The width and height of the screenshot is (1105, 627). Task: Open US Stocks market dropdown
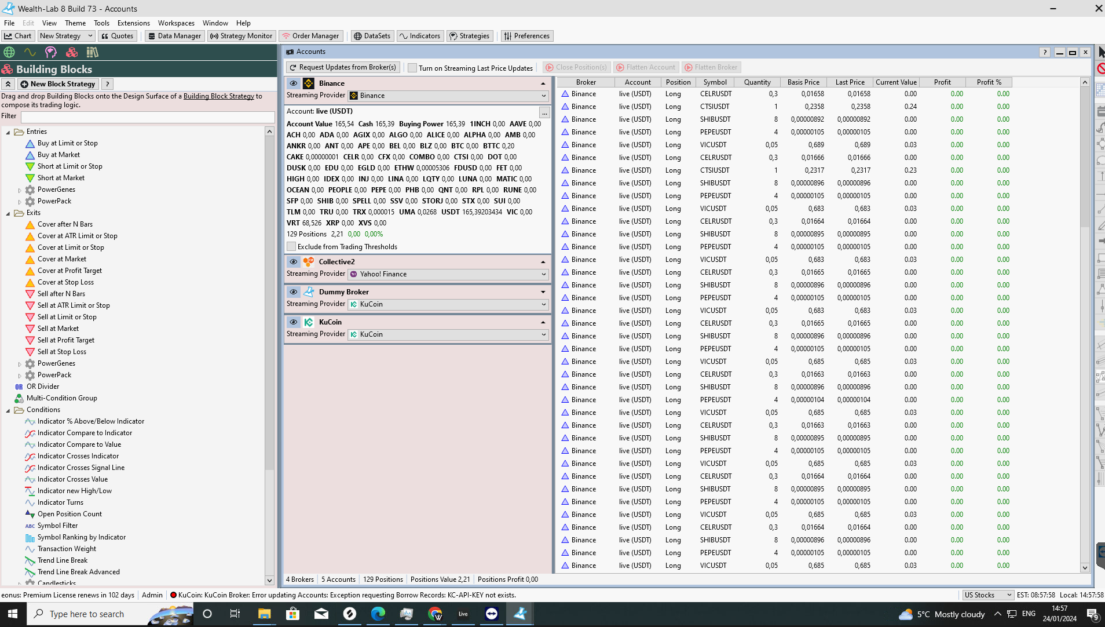tap(988, 595)
